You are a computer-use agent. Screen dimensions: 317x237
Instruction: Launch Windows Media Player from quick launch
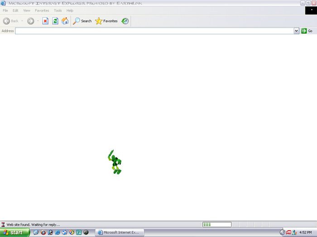coord(72,232)
